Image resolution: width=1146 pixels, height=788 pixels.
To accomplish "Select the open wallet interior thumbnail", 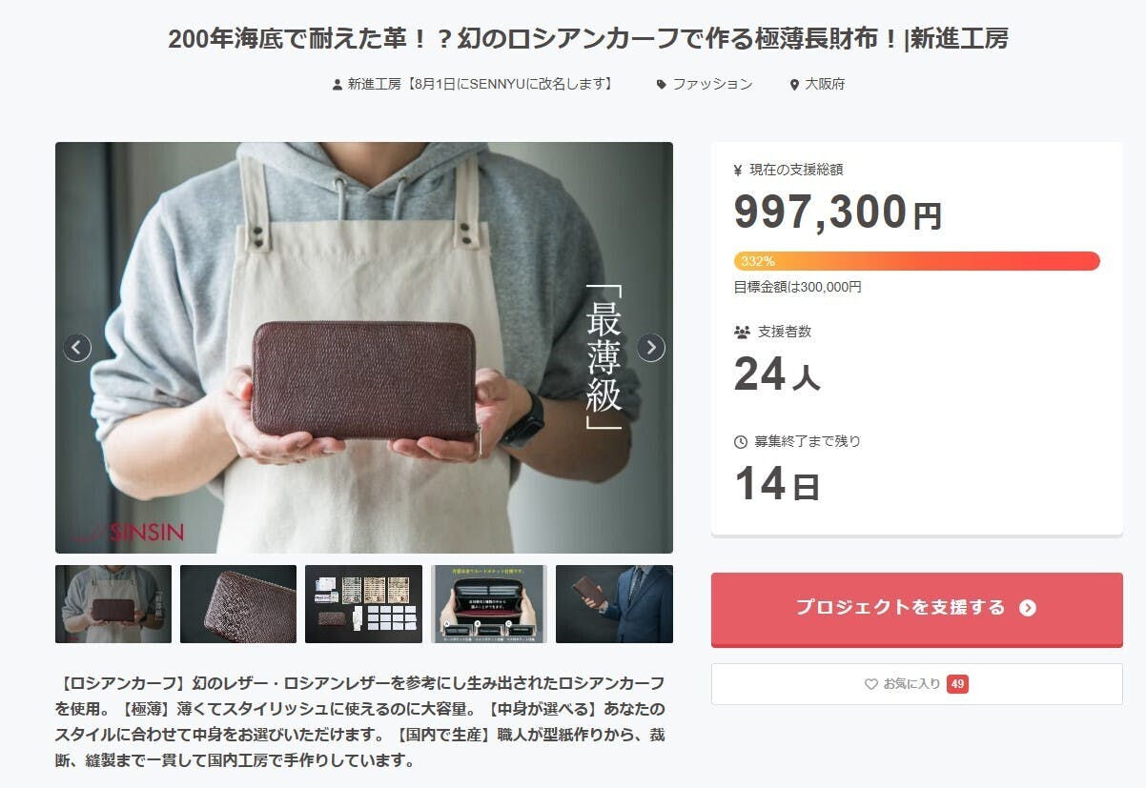I will (x=488, y=604).
